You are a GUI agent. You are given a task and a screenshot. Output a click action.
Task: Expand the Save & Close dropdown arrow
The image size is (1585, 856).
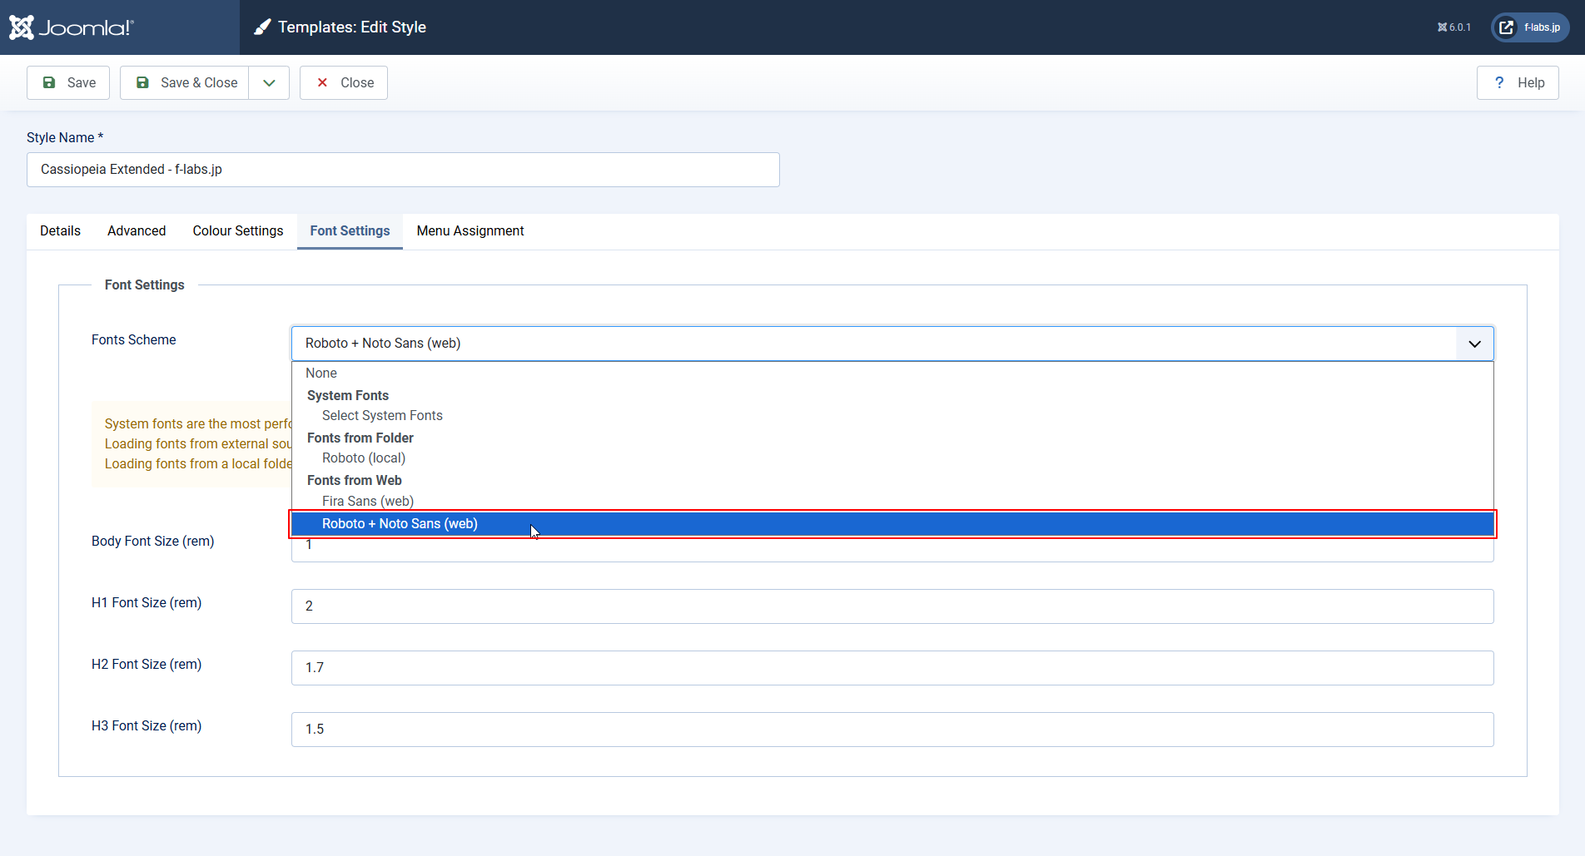coord(269,82)
